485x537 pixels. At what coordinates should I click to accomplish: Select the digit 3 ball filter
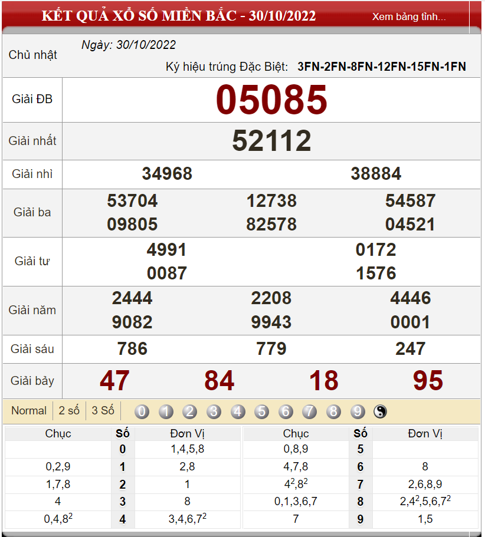[214, 411]
